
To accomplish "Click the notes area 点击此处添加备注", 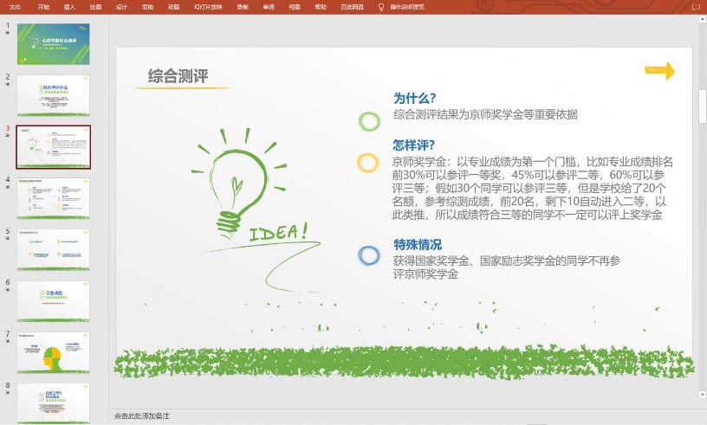I will point(142,416).
